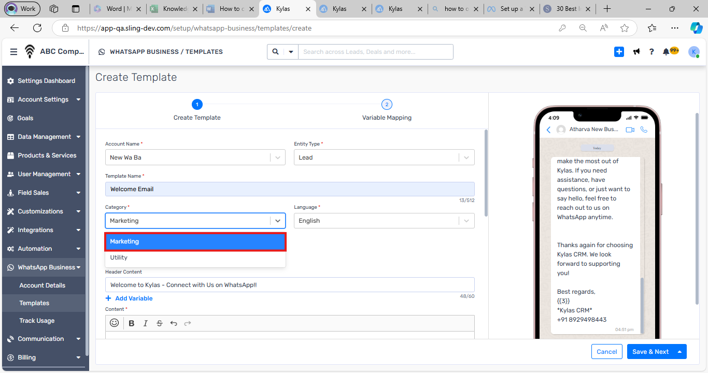708x373 pixels.
Task: Add page to favorites with star icon
Action: pyautogui.click(x=625, y=28)
